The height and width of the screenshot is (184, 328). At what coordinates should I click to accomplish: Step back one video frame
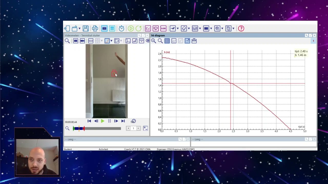pyautogui.click(x=96, y=121)
